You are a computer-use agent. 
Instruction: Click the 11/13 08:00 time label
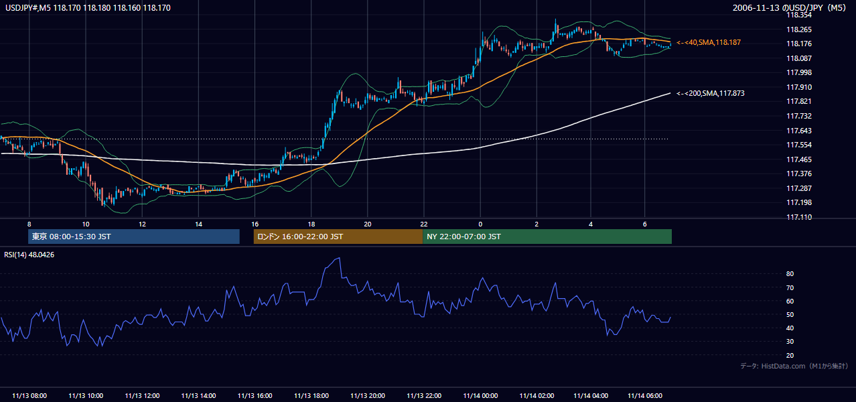tap(29, 396)
